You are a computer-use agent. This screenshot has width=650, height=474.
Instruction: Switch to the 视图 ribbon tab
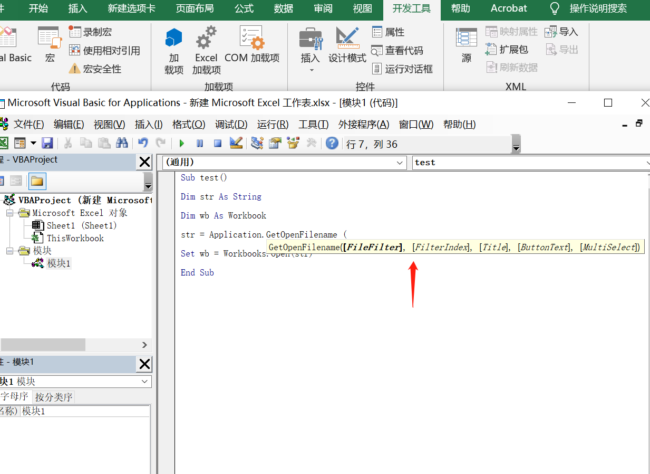pos(362,10)
